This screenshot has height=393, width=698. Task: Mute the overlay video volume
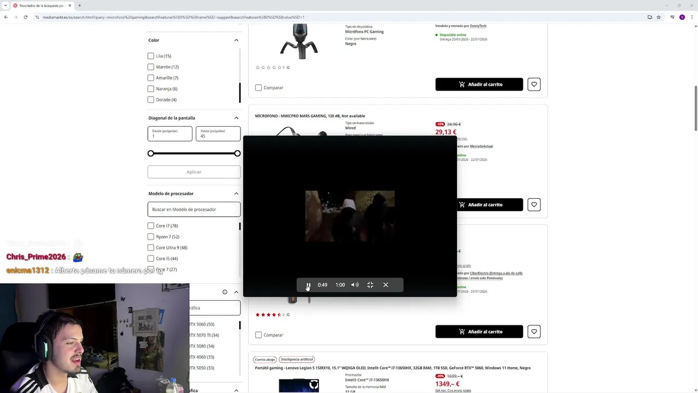point(355,285)
